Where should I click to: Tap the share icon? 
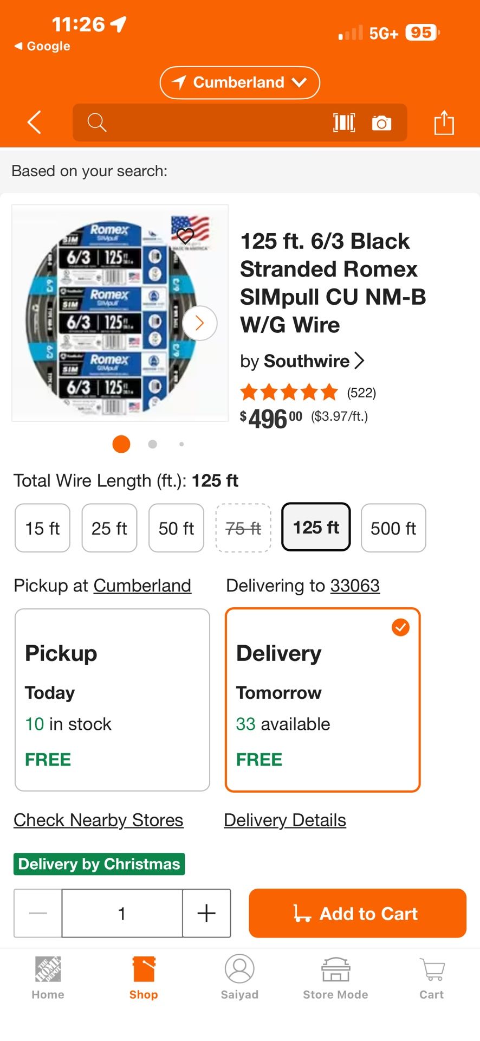pos(444,123)
